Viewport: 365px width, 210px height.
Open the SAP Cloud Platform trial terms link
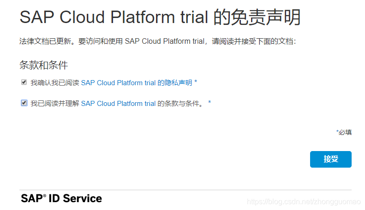click(x=118, y=103)
